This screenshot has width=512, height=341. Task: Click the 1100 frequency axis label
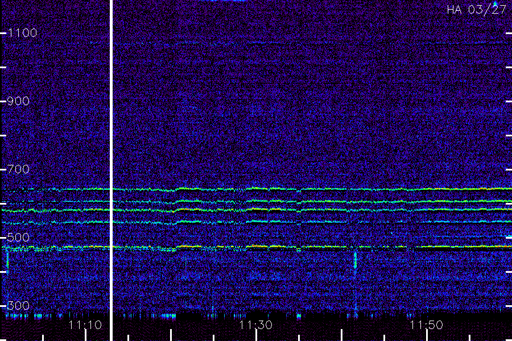[x=22, y=33]
